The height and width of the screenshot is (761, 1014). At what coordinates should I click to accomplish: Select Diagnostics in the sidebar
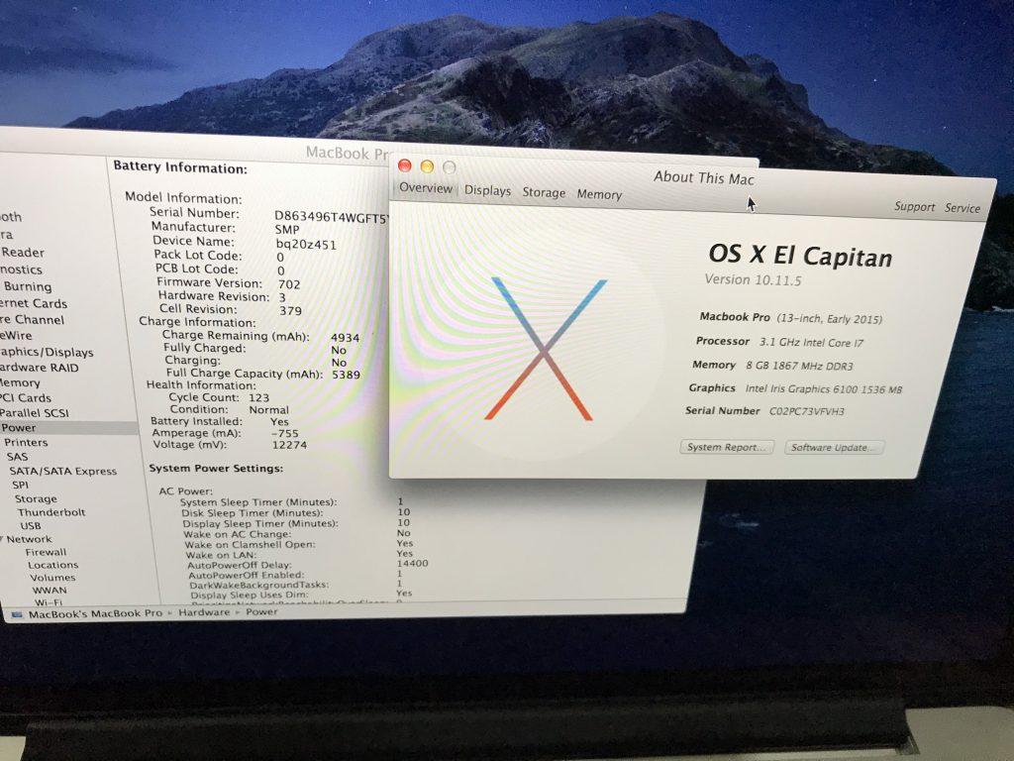click(22, 270)
